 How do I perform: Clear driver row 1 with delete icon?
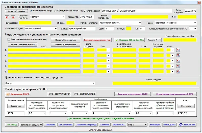178,50
